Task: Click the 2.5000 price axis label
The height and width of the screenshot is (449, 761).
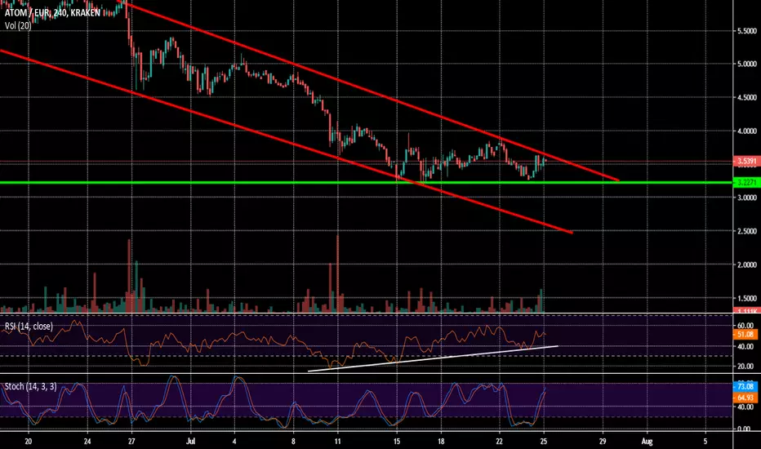Action: pos(747,231)
